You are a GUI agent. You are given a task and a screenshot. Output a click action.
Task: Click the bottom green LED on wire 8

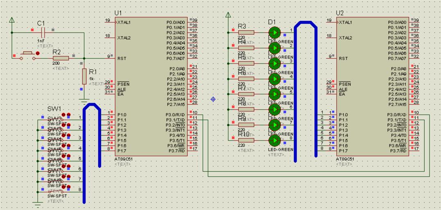(x=274, y=140)
